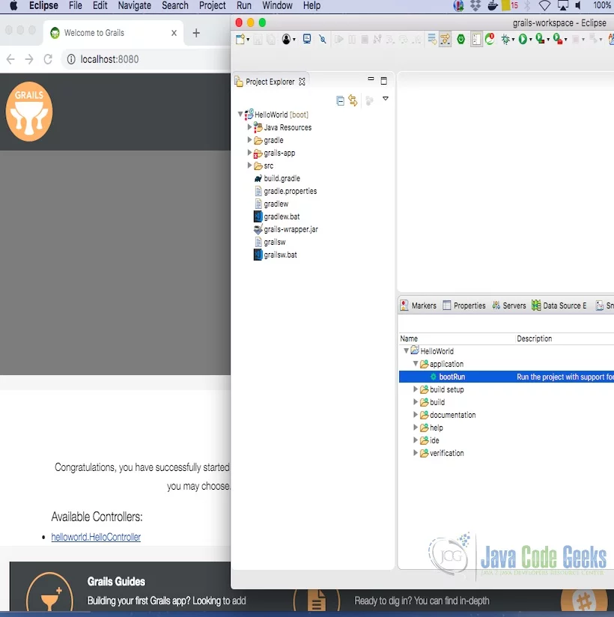The width and height of the screenshot is (614, 617).
Task: Click the Spring Boot green power icon
Action: point(461,40)
